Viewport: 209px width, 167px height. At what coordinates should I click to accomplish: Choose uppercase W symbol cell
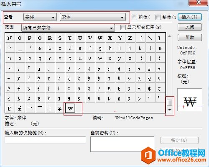[x=100, y=38]
